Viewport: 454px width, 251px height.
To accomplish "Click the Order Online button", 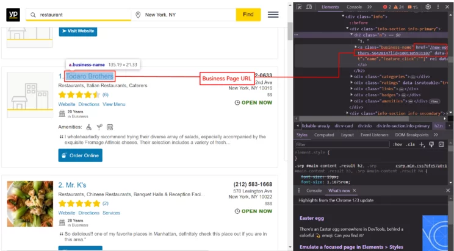I will pyautogui.click(x=80, y=155).
